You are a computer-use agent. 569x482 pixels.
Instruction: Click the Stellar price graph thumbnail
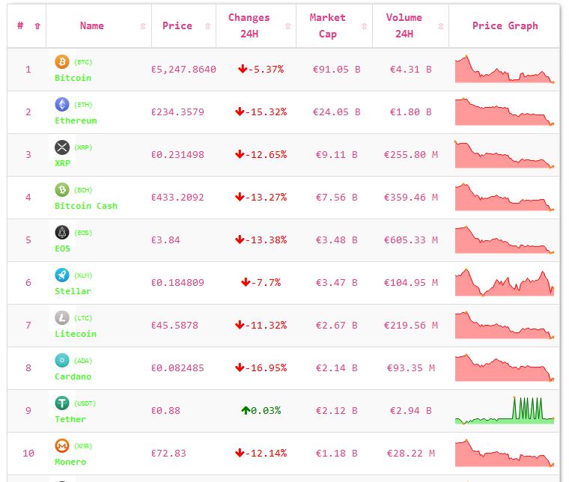[x=505, y=283]
